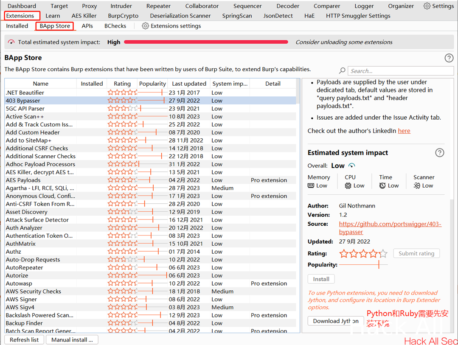
Task: Click the Overall Low gauge icon
Action: [352, 165]
